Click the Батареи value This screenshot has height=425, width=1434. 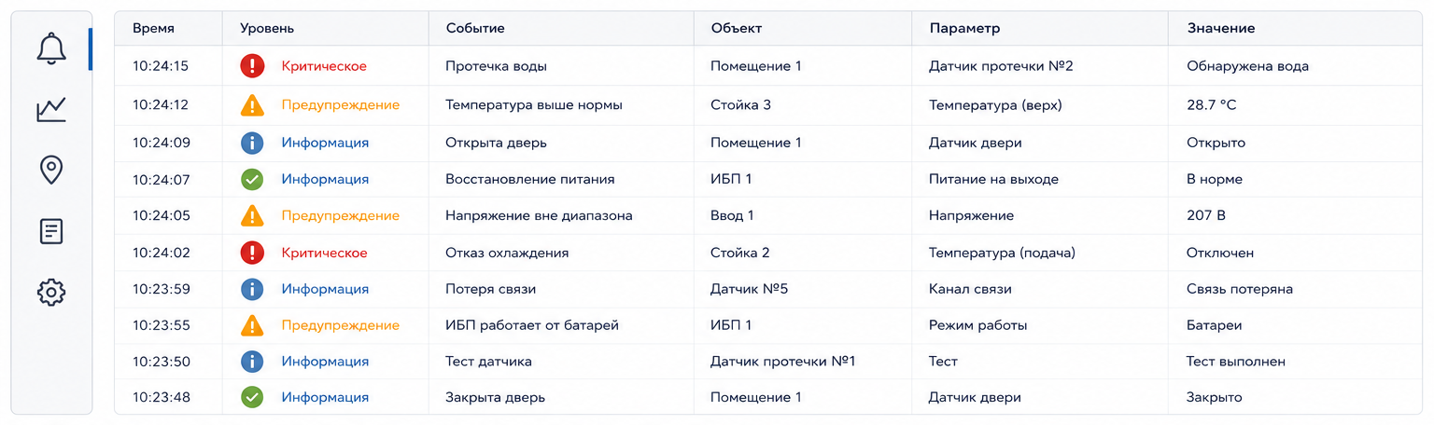[x=1215, y=325]
